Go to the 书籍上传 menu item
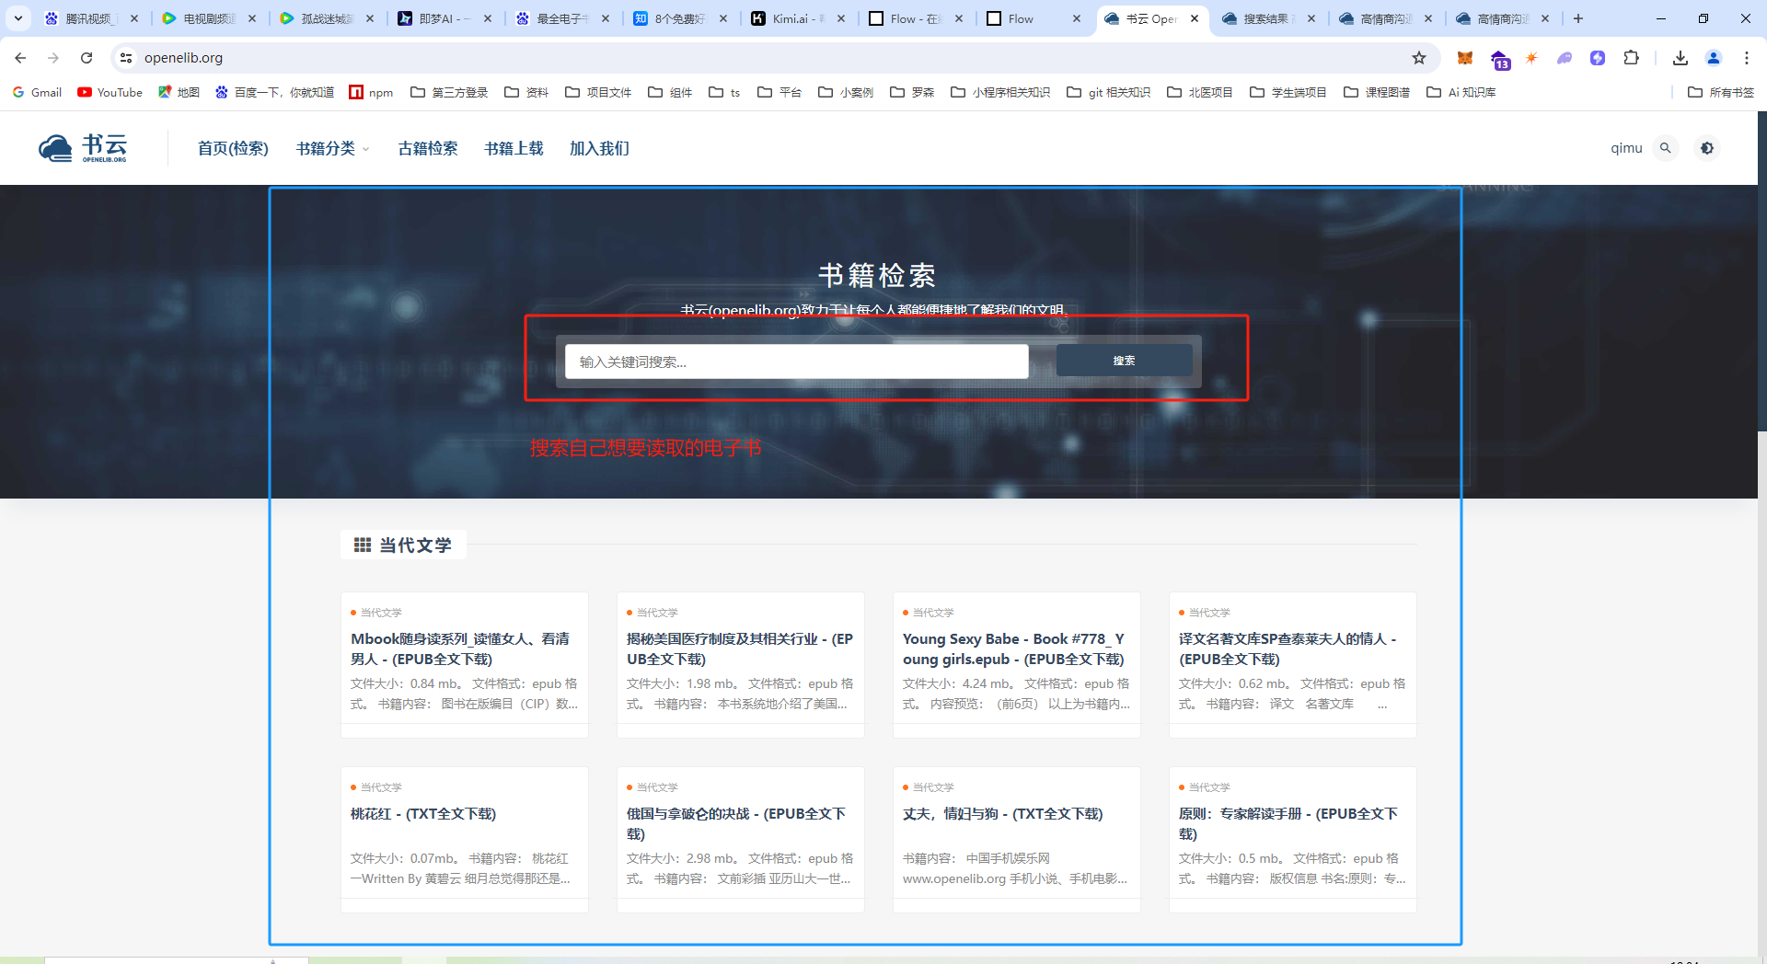Screen dimensions: 1767x964 click(514, 148)
